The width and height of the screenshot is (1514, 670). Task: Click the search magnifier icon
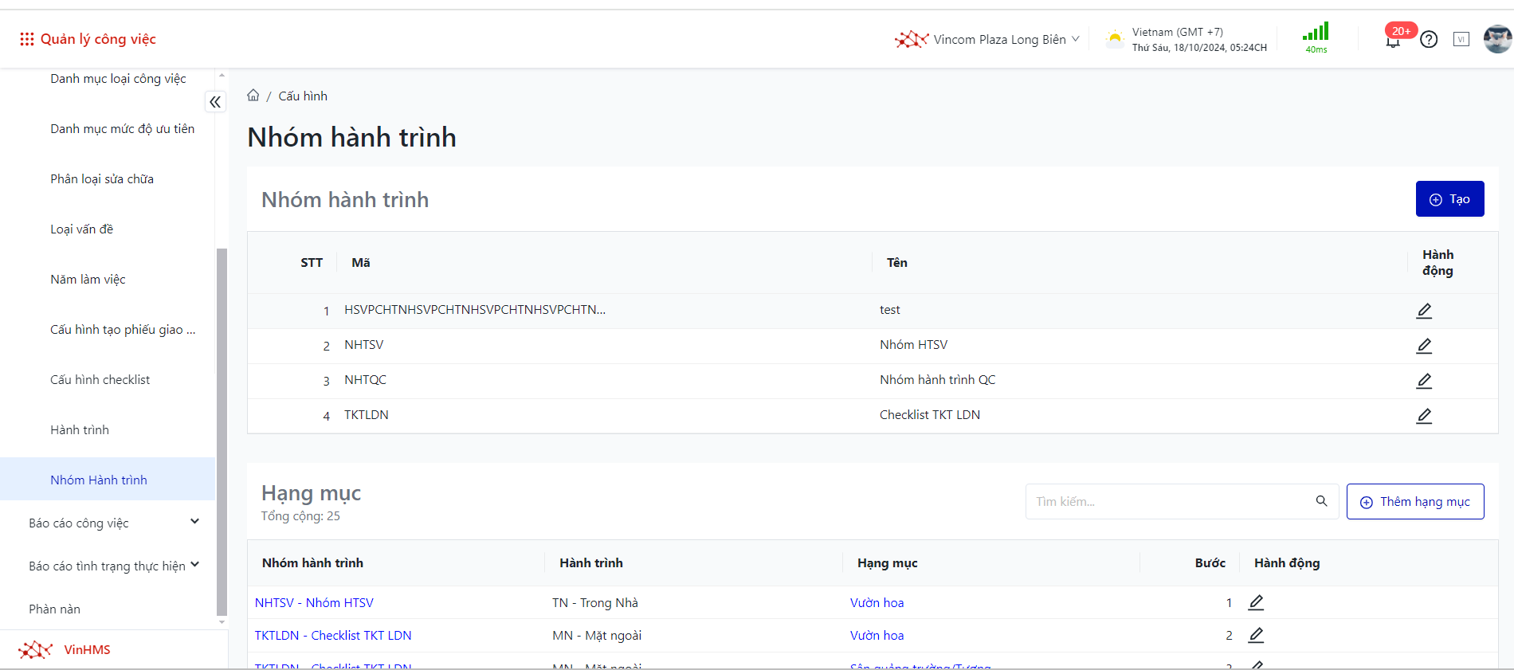[x=1321, y=501]
